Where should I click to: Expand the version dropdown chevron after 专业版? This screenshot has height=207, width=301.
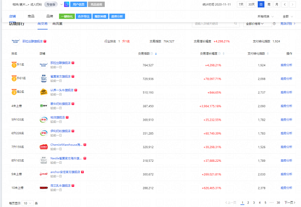point(61,4)
